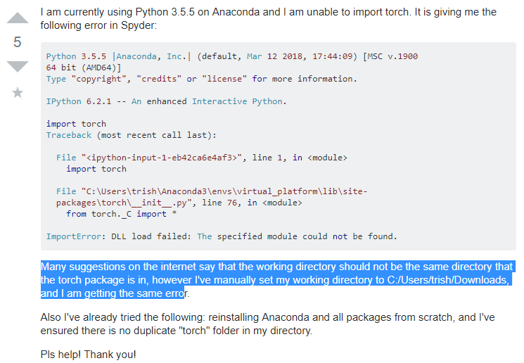Image resolution: width=524 pixels, height=363 pixels.
Task: Upvote the question with the up arrow
Action: [x=18, y=18]
